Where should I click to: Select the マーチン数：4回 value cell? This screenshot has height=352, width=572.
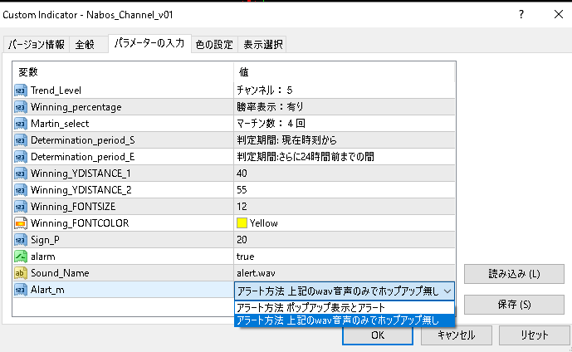point(344,124)
